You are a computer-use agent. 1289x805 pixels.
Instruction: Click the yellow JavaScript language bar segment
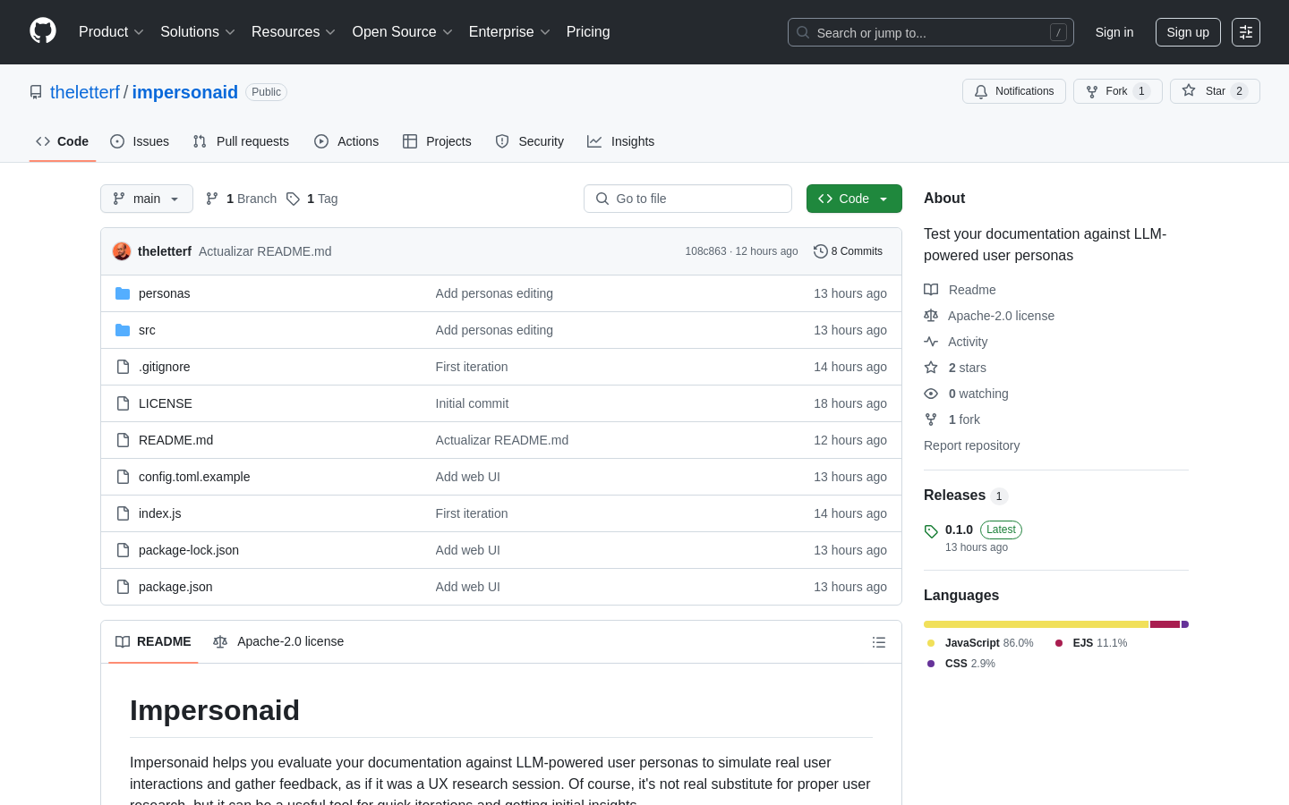pyautogui.click(x=1037, y=624)
